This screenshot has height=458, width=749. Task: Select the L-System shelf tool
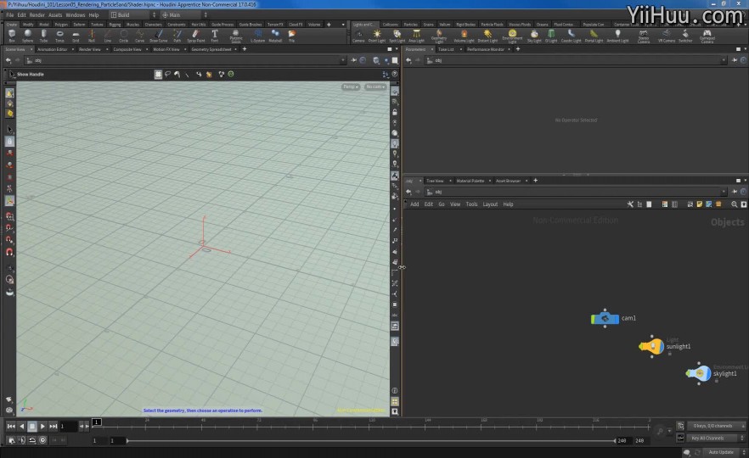257,36
